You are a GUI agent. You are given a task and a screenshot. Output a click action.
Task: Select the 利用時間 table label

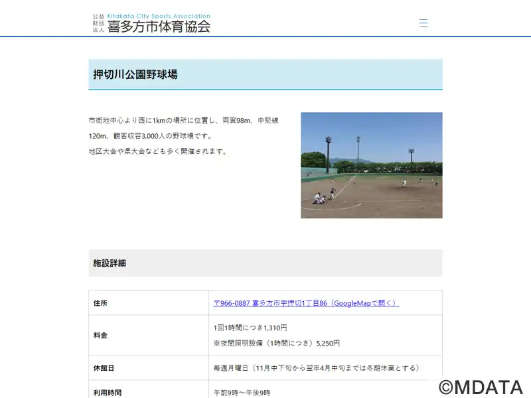pos(108,393)
